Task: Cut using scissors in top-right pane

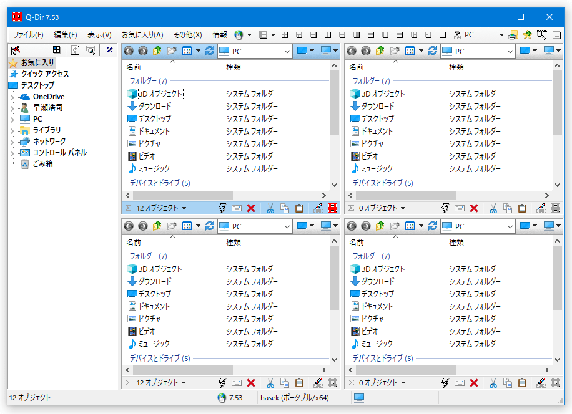Action: [x=493, y=208]
